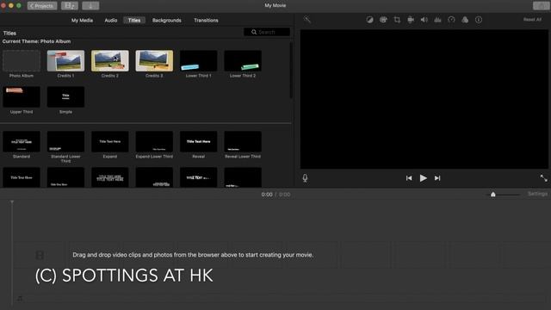The width and height of the screenshot is (551, 310).
Task: Focus the titles Search field
Action: tap(267, 32)
